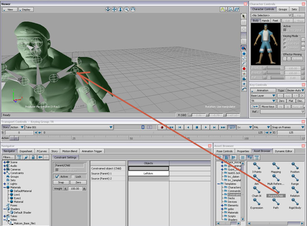Image resolution: width=307 pixels, height=226 pixels.
Task: Uncheck the Active constraint checkbox
Action: pos(57,177)
